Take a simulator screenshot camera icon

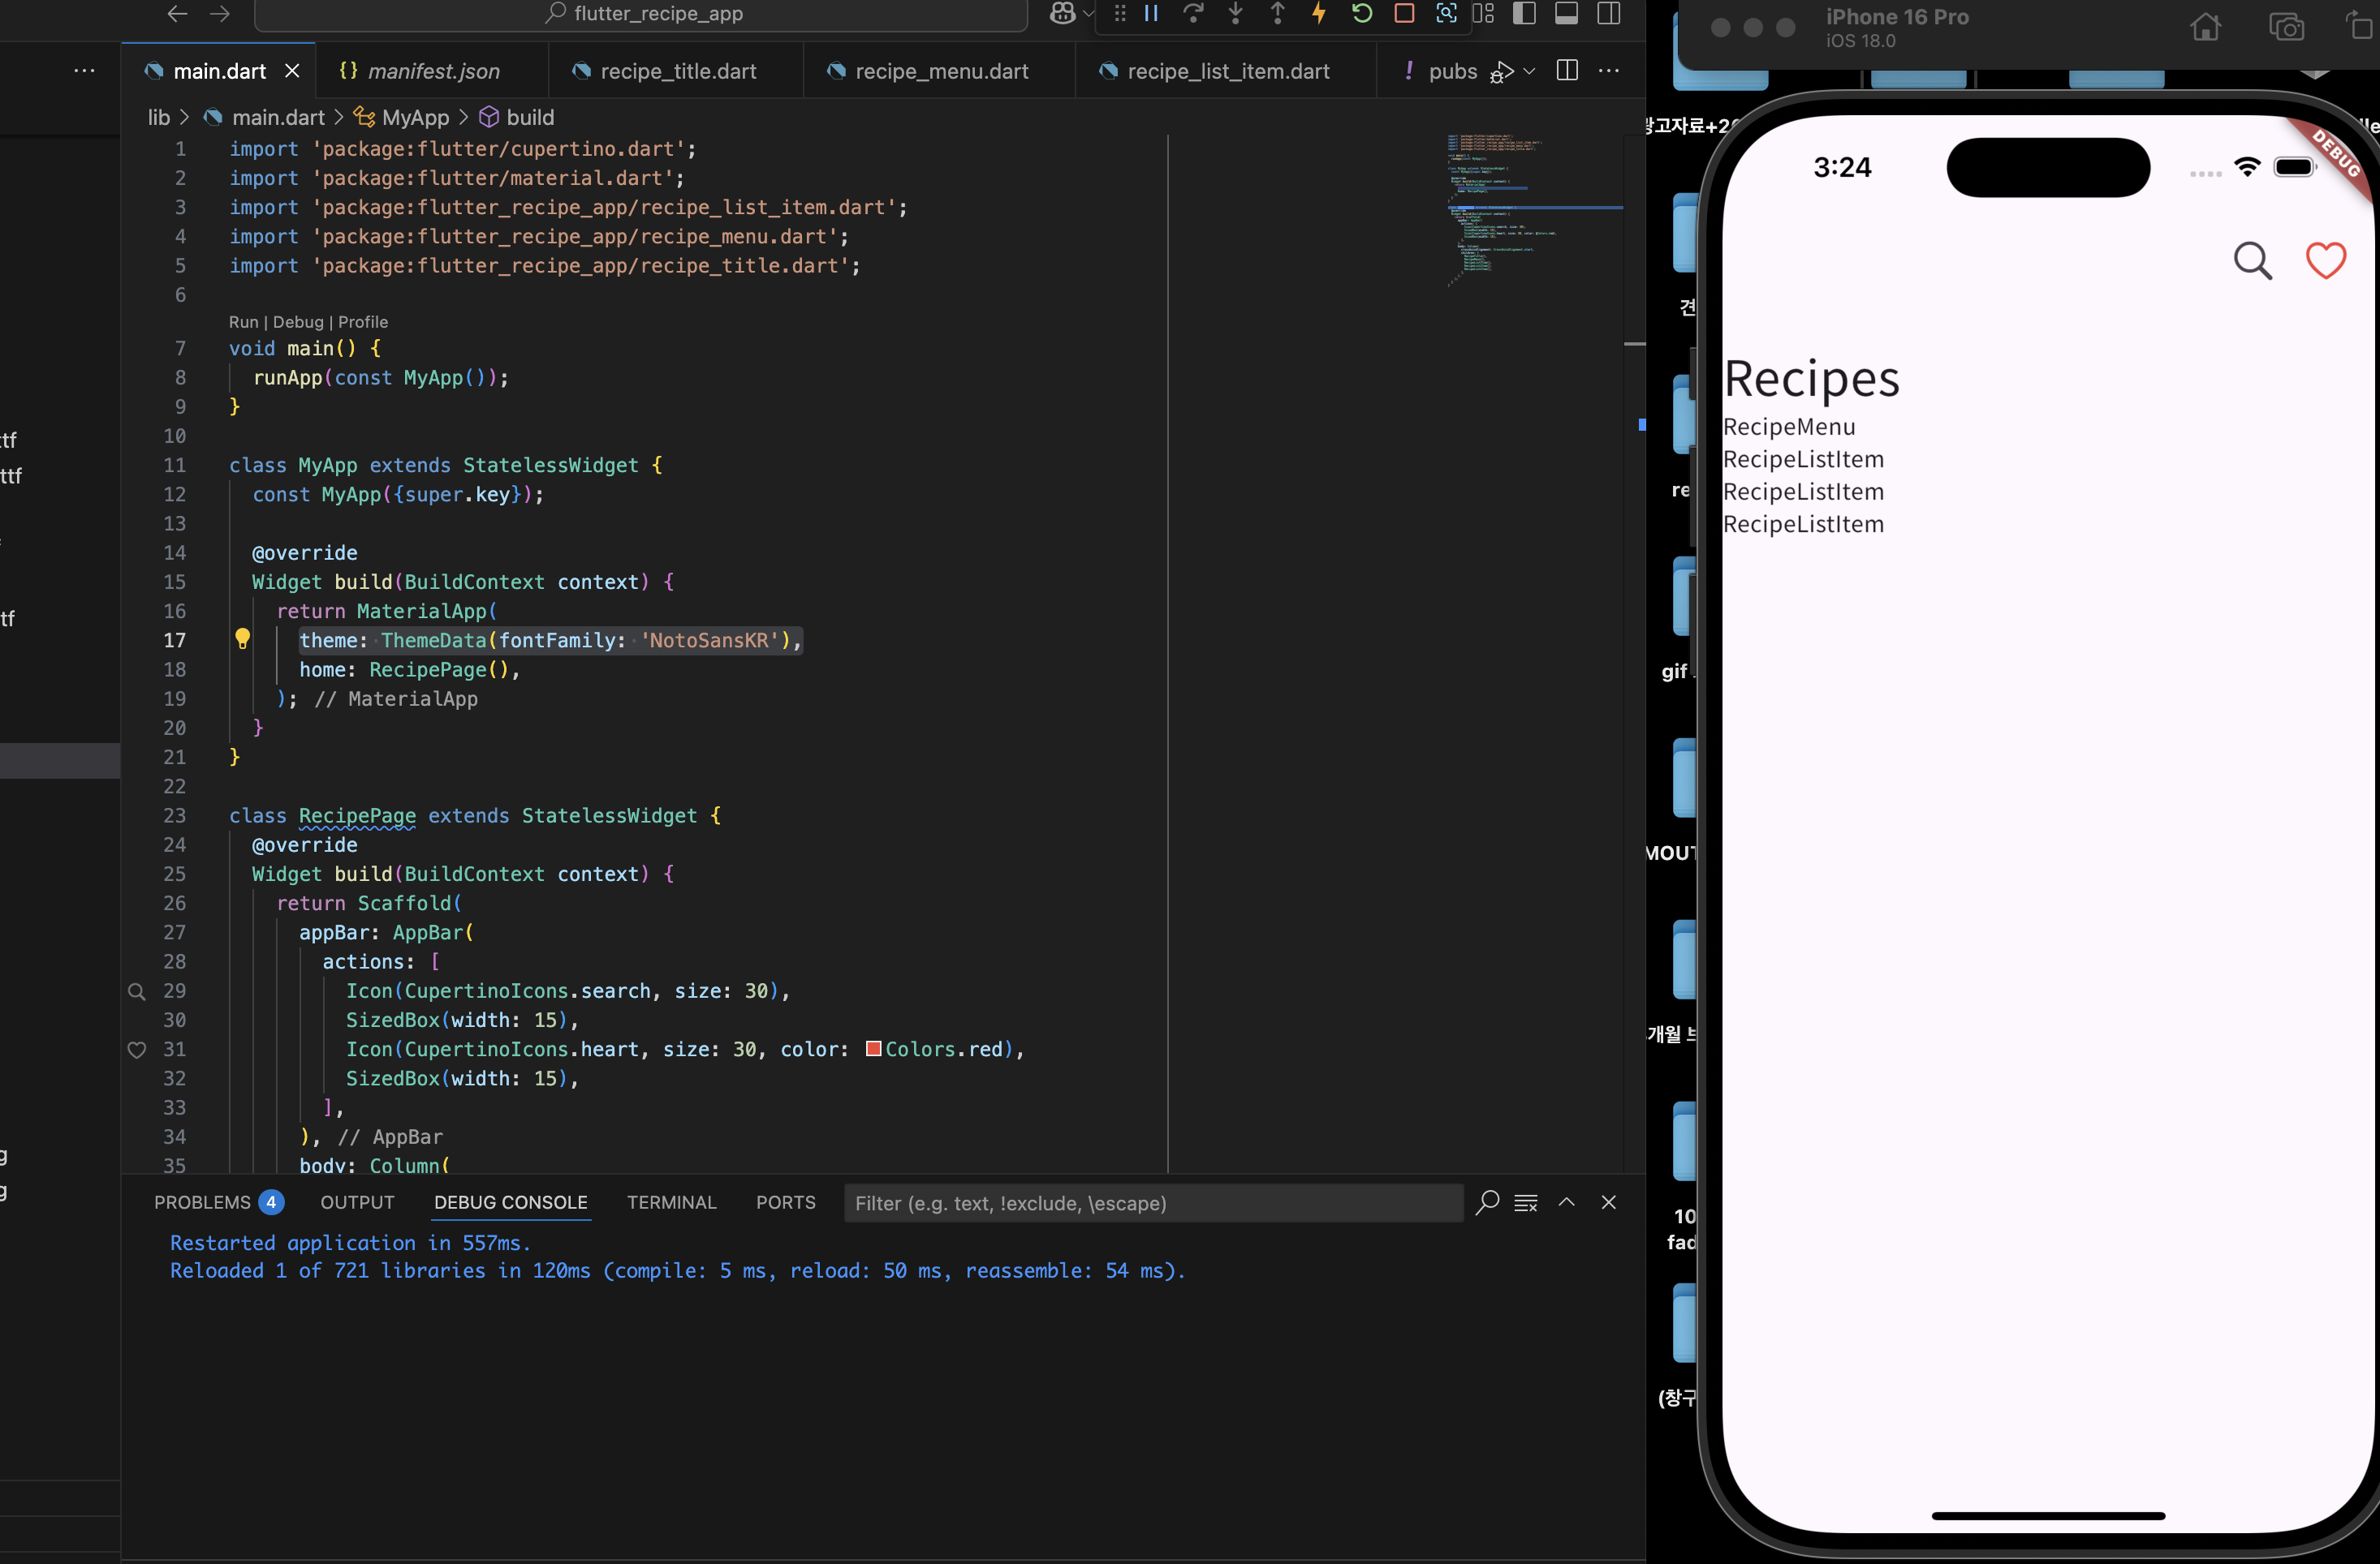(2286, 27)
